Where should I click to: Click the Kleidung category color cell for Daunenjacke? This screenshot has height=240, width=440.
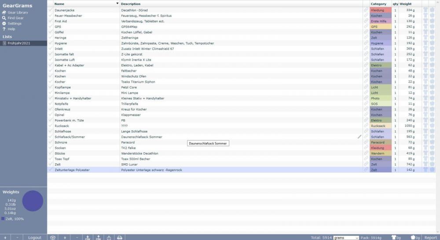point(380,10)
